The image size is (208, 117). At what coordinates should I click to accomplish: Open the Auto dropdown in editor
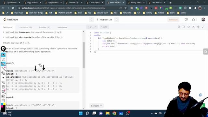tap(104, 27)
